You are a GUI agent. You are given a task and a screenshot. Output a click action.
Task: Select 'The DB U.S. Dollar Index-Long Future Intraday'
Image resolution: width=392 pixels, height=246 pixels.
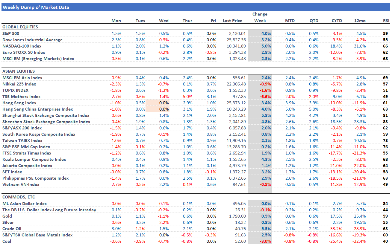coord(49,210)
